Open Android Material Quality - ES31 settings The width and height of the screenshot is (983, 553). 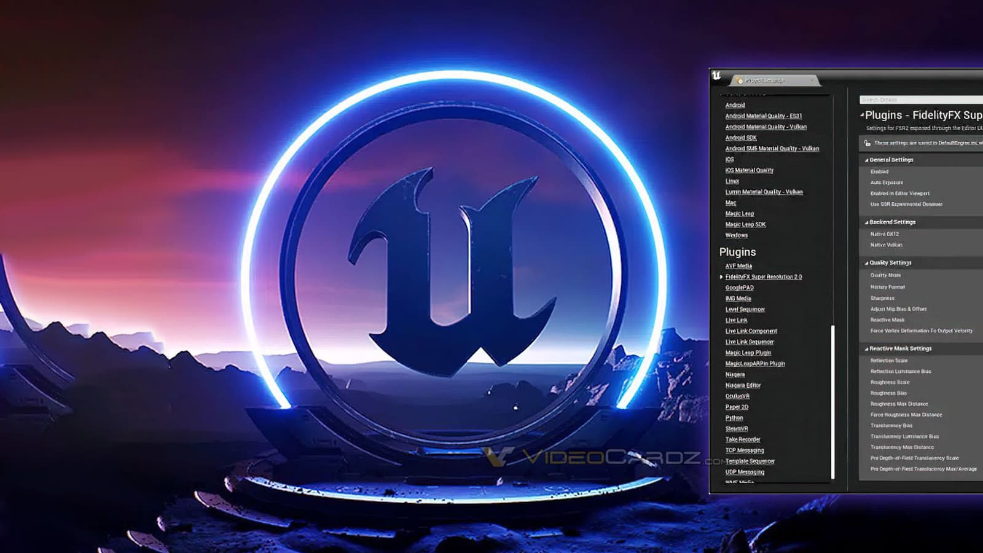coord(764,116)
